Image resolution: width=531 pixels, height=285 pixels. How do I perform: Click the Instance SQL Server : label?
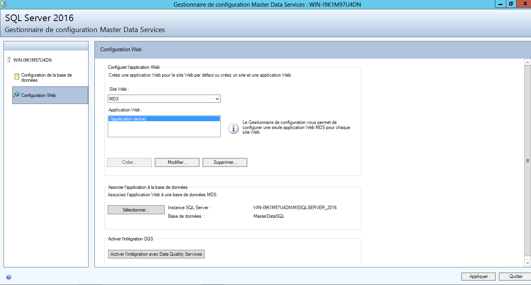[190, 208]
